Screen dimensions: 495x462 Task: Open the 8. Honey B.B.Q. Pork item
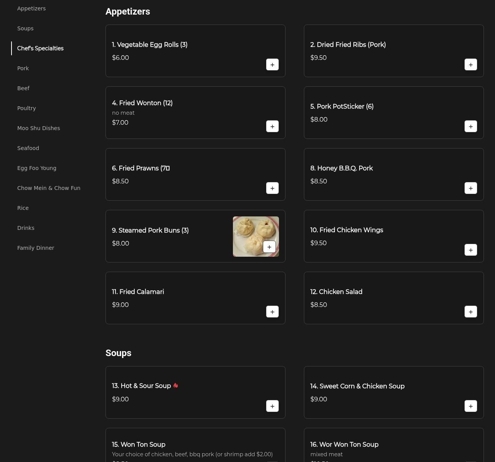[x=394, y=175]
